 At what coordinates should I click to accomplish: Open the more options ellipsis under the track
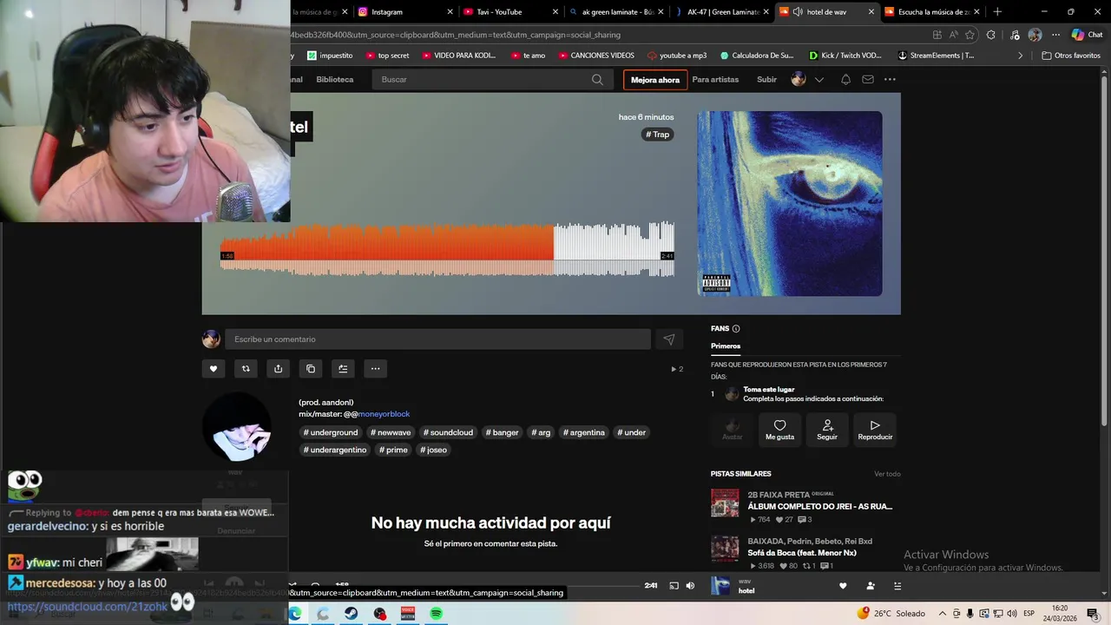click(x=375, y=369)
